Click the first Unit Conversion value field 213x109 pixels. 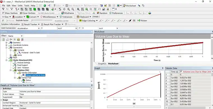49,28
